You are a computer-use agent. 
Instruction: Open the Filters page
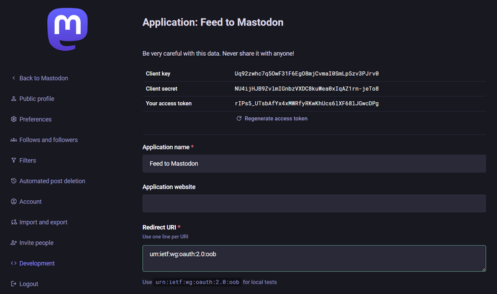click(27, 161)
